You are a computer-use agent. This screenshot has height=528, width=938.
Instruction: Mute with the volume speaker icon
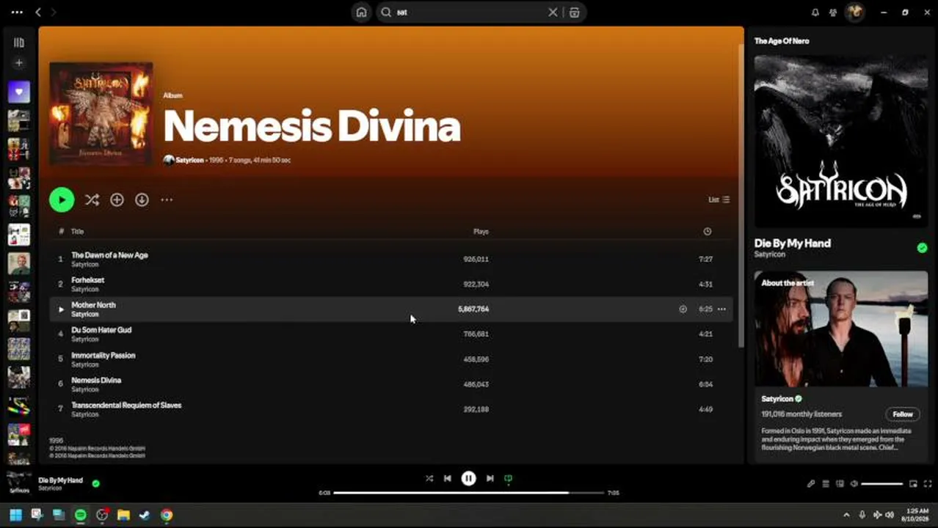[854, 484]
